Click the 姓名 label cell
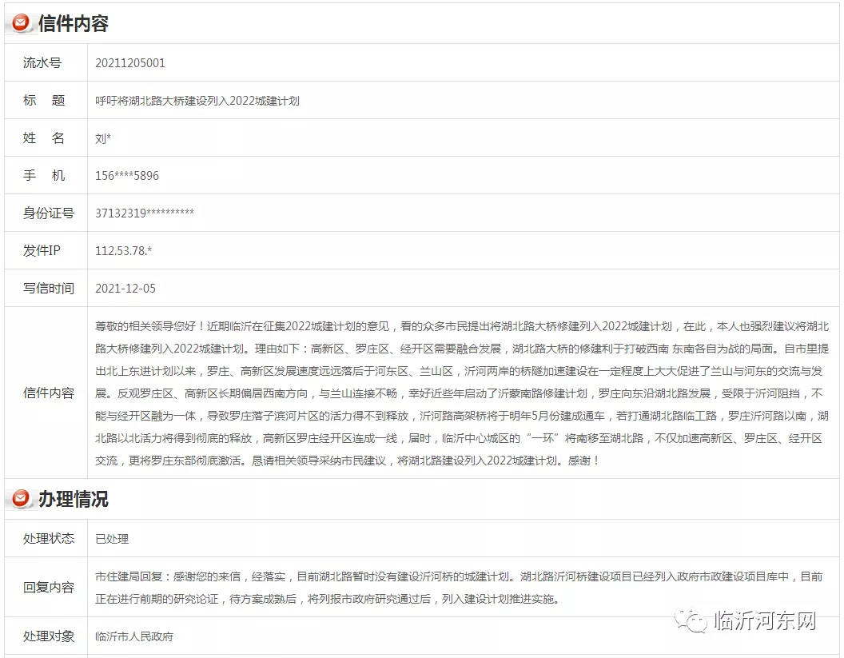The width and height of the screenshot is (844, 658). (x=46, y=138)
